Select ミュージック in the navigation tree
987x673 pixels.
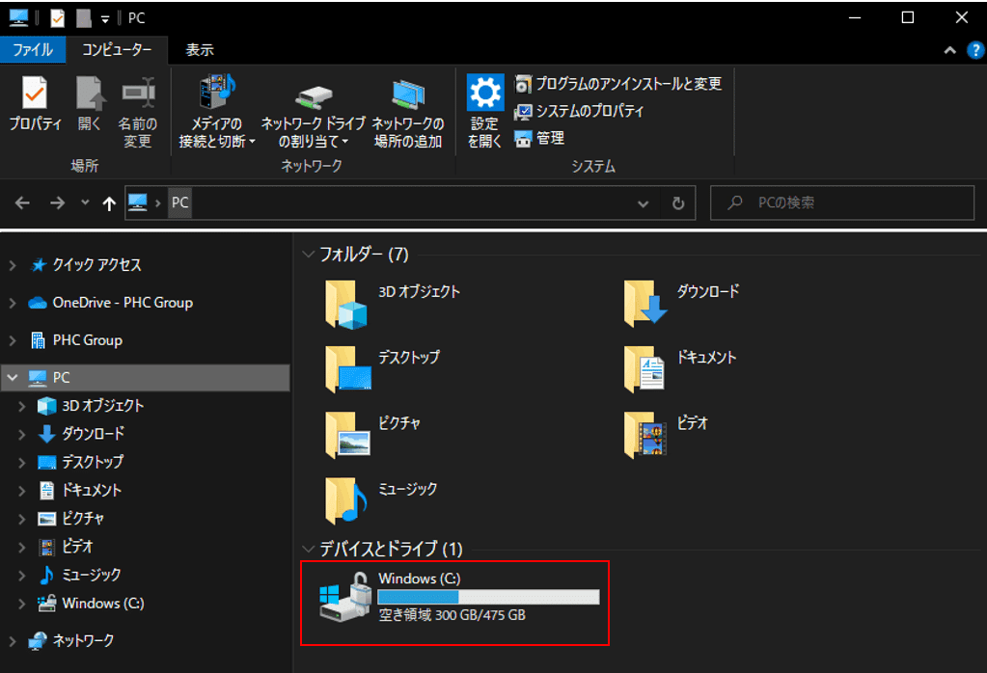(x=91, y=575)
